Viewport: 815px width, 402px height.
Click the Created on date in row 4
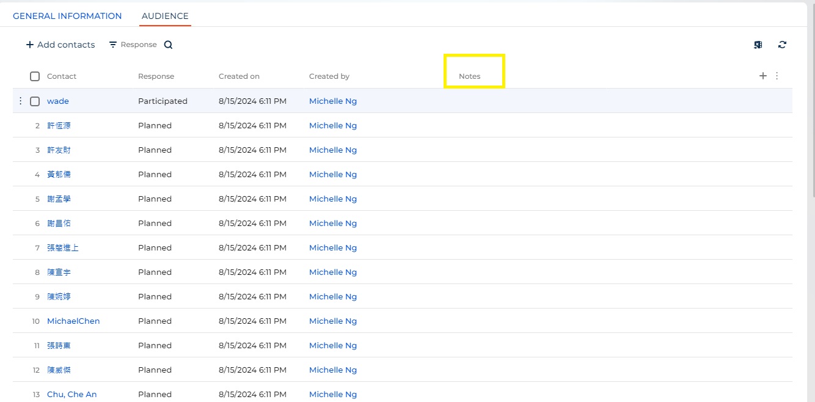(x=252, y=174)
